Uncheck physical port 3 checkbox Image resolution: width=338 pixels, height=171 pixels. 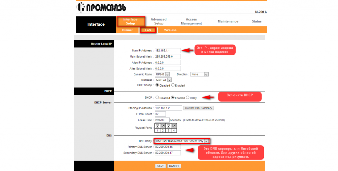coord(168,126)
